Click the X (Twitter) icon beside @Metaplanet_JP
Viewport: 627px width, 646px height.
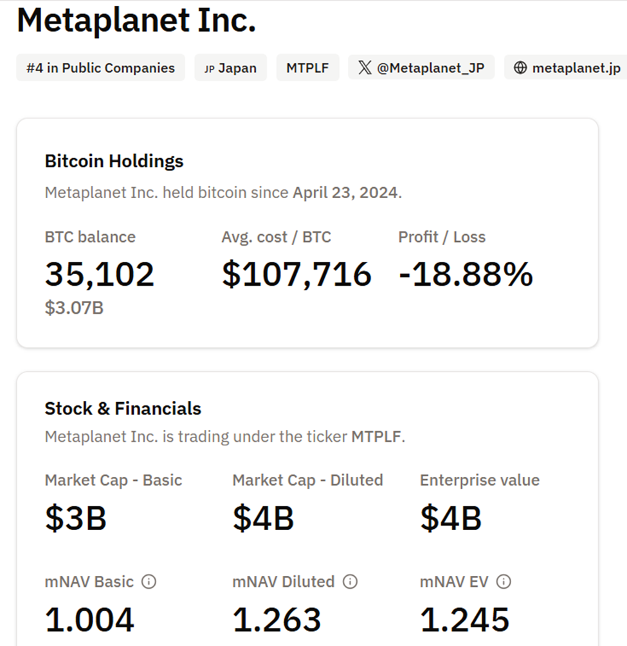[x=364, y=67]
